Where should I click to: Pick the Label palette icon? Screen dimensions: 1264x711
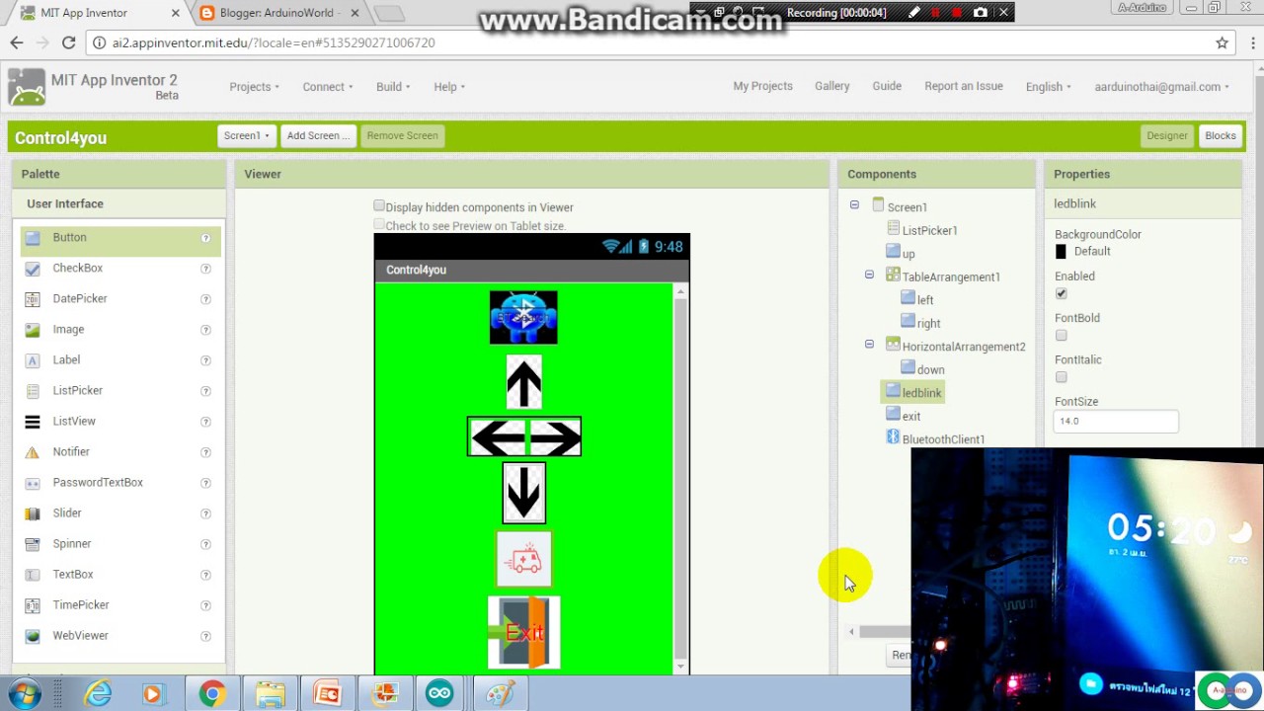click(33, 360)
